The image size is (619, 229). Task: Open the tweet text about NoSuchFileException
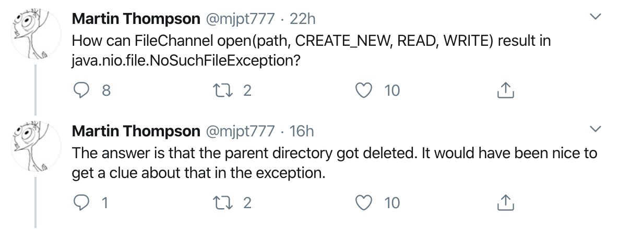(311, 51)
